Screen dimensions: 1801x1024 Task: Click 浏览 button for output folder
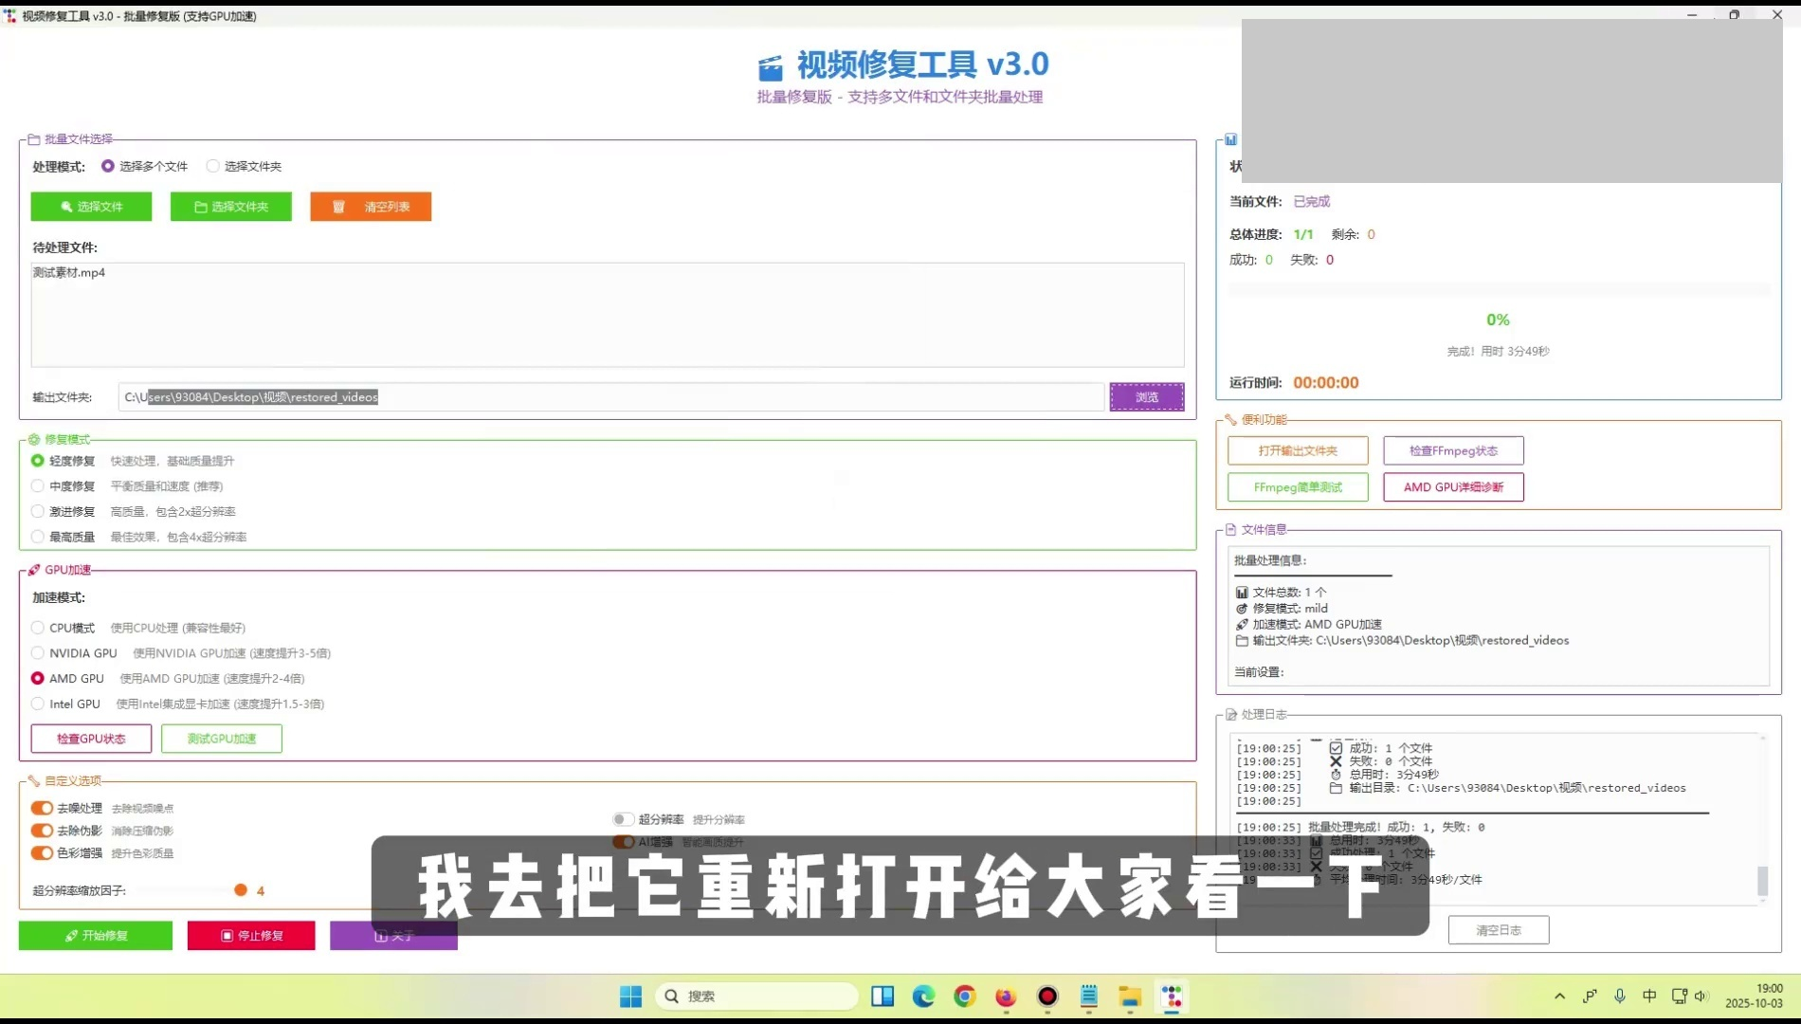click(1147, 397)
